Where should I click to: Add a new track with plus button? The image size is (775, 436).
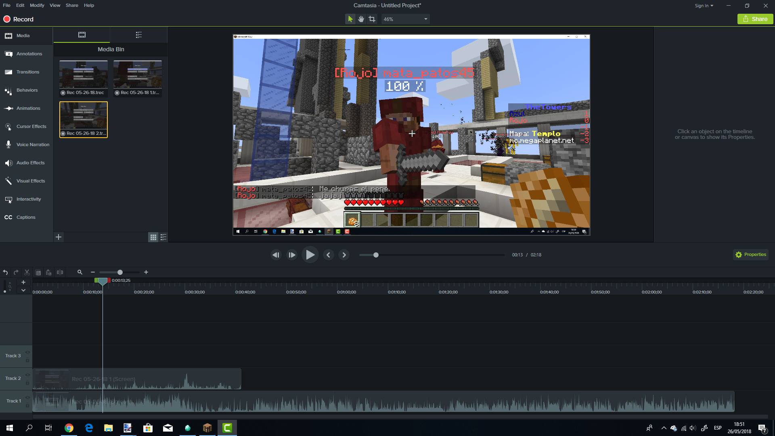pos(23,282)
